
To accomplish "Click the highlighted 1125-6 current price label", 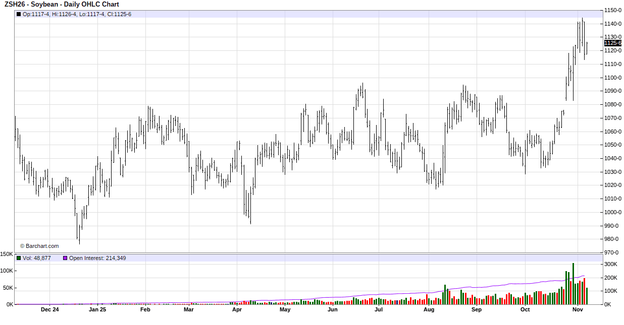I will coord(612,43).
